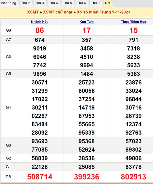
Task: Select the Thứ 3 tab
Action: click(40, 3)
